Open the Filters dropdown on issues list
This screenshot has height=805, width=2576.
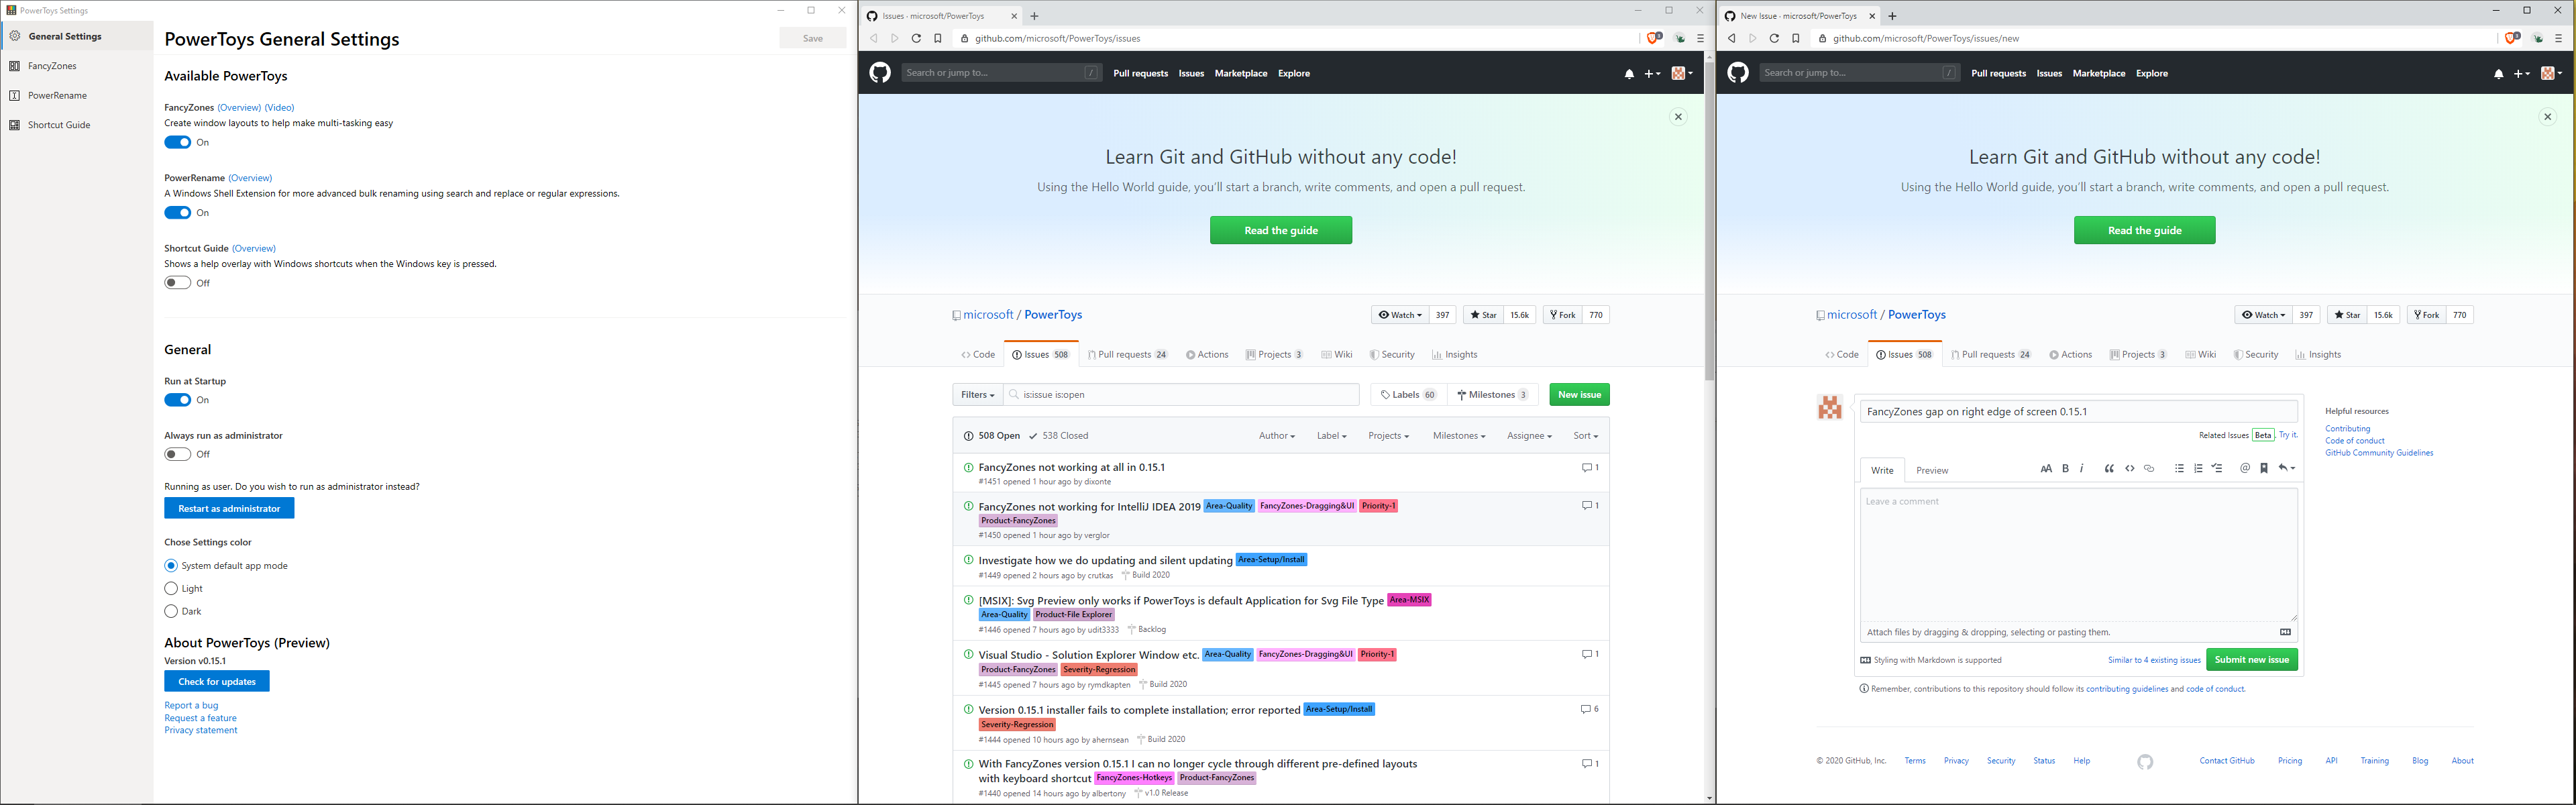point(977,395)
